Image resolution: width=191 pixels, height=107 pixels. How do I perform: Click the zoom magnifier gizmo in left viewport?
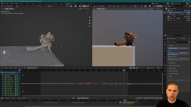click(90, 18)
